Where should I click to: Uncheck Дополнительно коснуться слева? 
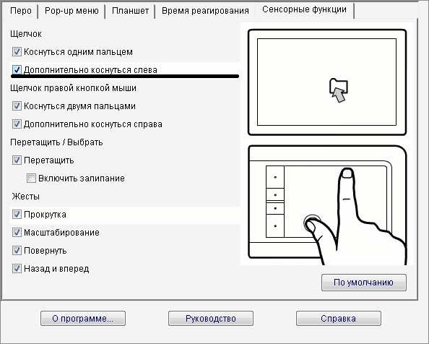coord(17,70)
